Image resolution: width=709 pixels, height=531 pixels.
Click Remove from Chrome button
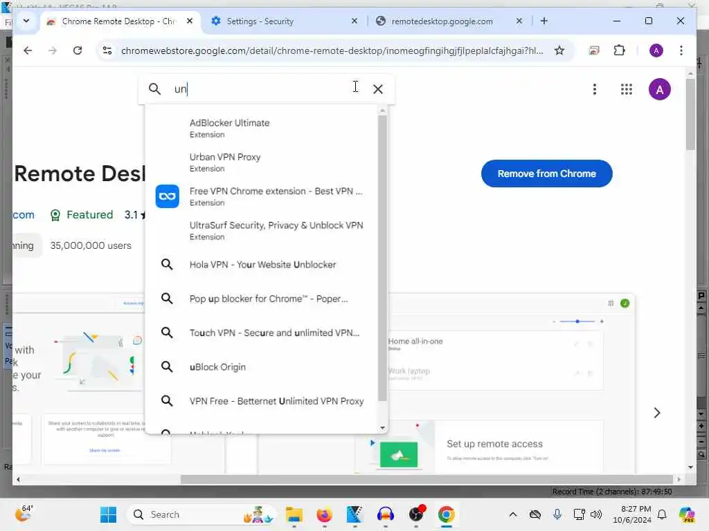tap(547, 174)
